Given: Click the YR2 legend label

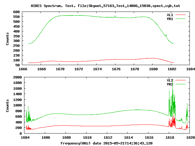Looking at the screenshot, I should click(x=170, y=84).
